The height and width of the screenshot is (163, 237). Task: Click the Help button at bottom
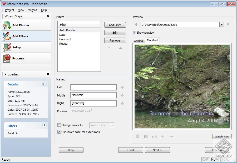(x=71, y=150)
